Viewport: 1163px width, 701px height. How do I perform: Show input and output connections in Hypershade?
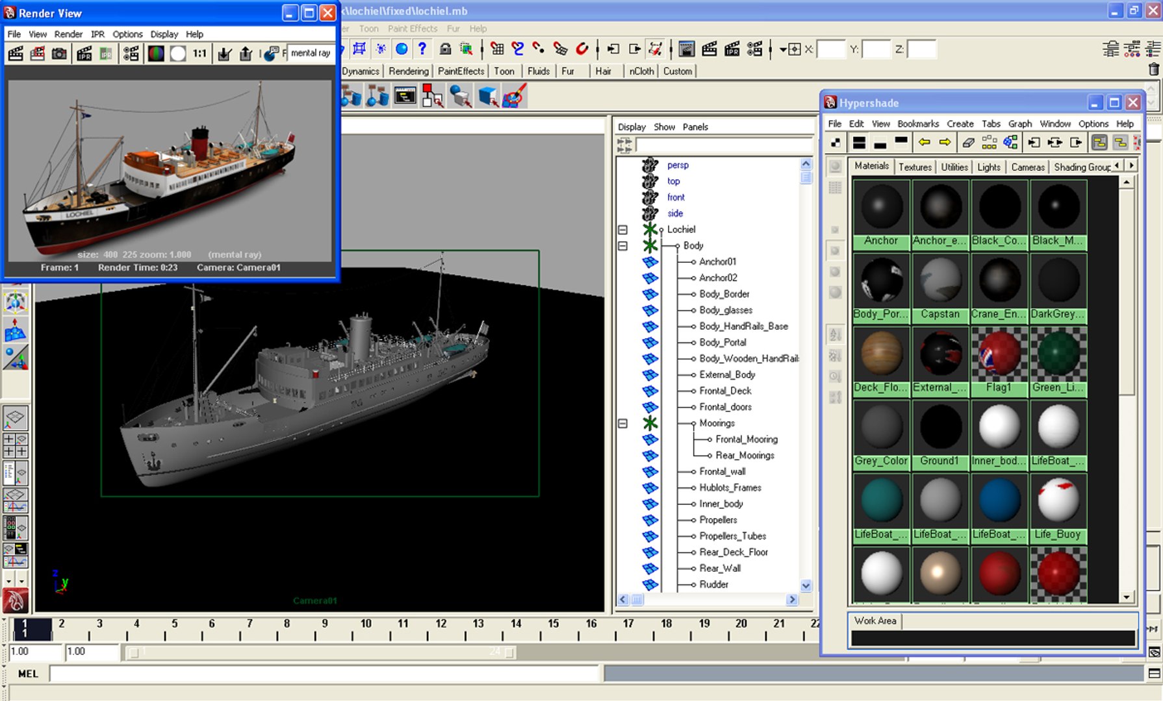[x=1055, y=142]
